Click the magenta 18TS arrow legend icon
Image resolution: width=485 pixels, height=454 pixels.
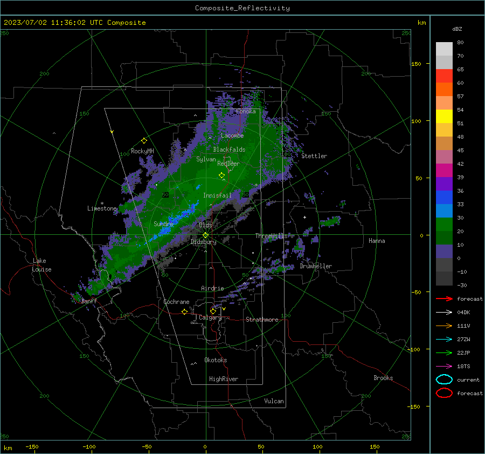coord(444,367)
